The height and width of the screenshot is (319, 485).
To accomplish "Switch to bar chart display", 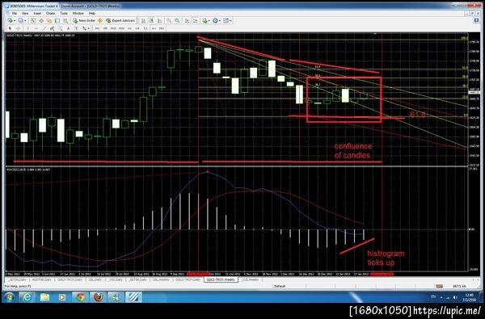I will [144, 20].
